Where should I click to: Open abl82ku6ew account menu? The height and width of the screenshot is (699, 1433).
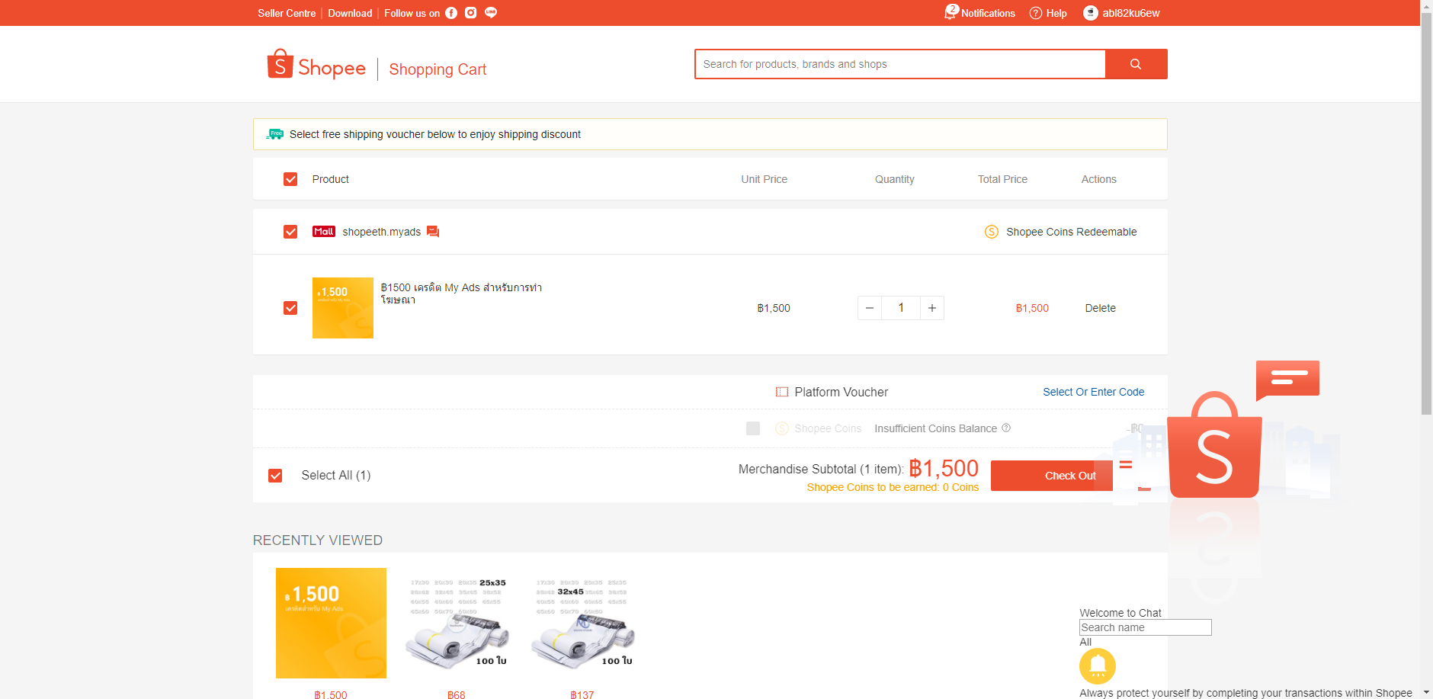coord(1131,13)
